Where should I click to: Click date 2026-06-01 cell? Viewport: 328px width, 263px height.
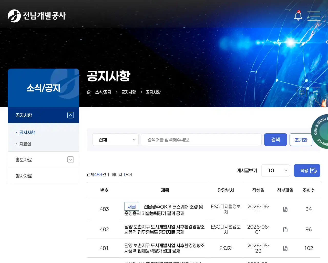(258, 229)
